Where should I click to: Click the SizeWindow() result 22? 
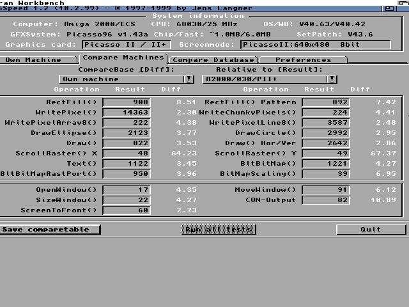127,200
